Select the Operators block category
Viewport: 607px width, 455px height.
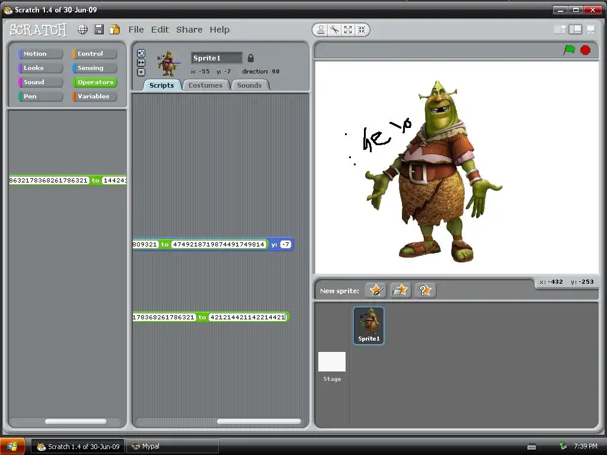point(94,82)
